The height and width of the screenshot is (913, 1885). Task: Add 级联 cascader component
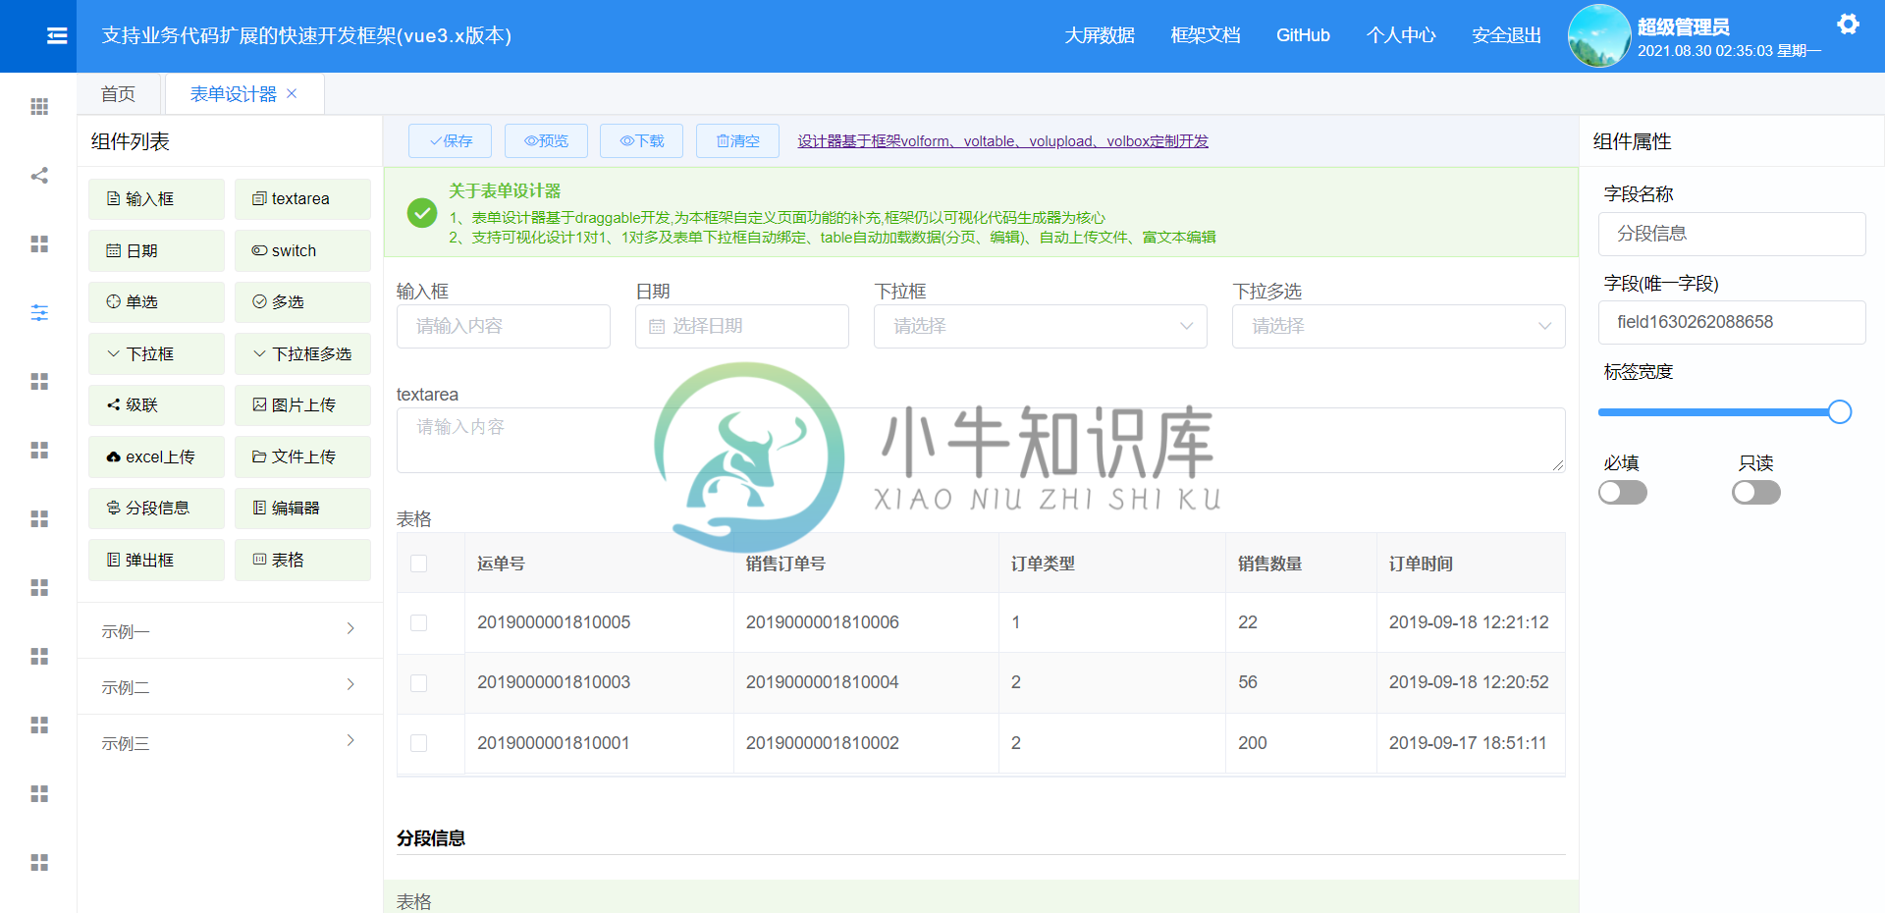(156, 405)
